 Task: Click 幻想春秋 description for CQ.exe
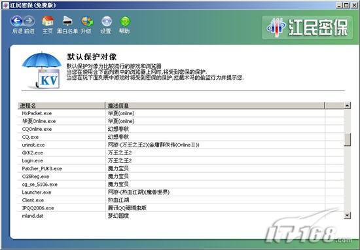[118, 137]
